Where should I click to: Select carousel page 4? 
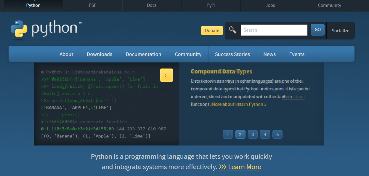[x=265, y=134]
